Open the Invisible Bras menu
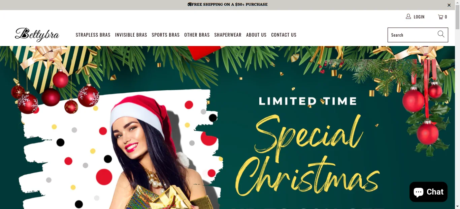 [131, 35]
